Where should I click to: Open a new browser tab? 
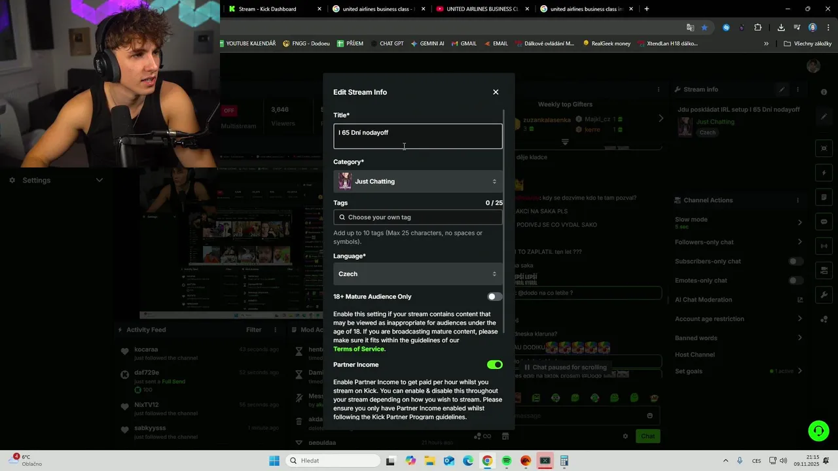pos(647,9)
